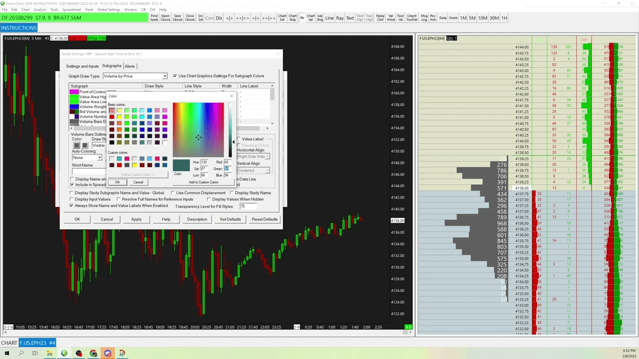The width and height of the screenshot is (639, 359).
Task: Open Windows Start menu
Action: tap(7, 353)
